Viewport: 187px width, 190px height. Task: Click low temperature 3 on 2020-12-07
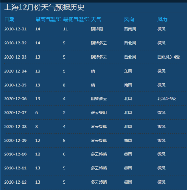coord(64,112)
